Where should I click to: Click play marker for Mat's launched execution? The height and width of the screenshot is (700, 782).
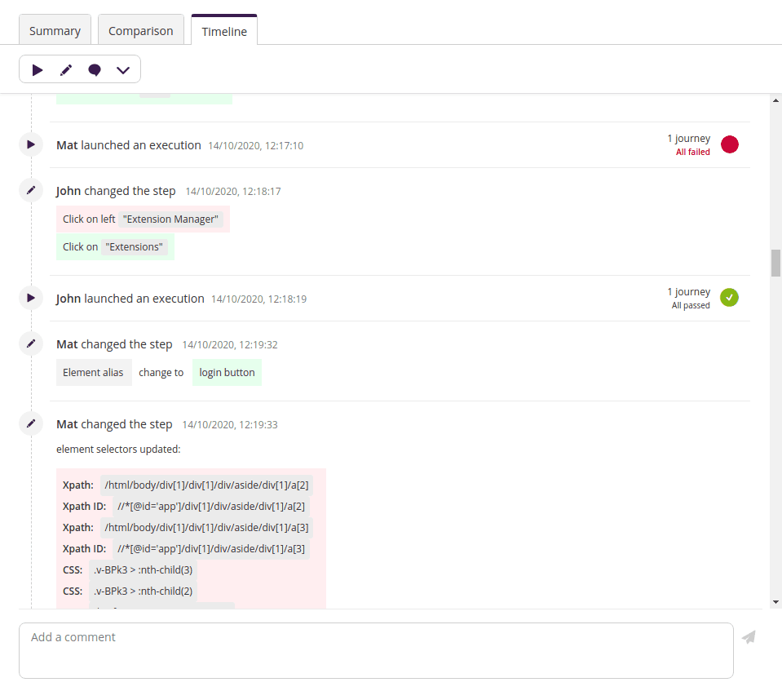click(31, 144)
